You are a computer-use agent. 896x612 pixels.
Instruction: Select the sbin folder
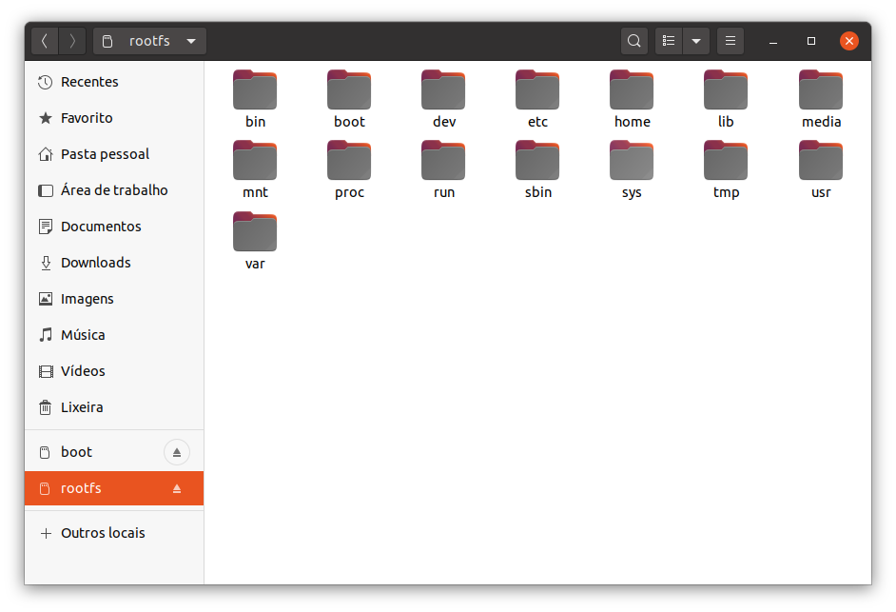pos(537,169)
